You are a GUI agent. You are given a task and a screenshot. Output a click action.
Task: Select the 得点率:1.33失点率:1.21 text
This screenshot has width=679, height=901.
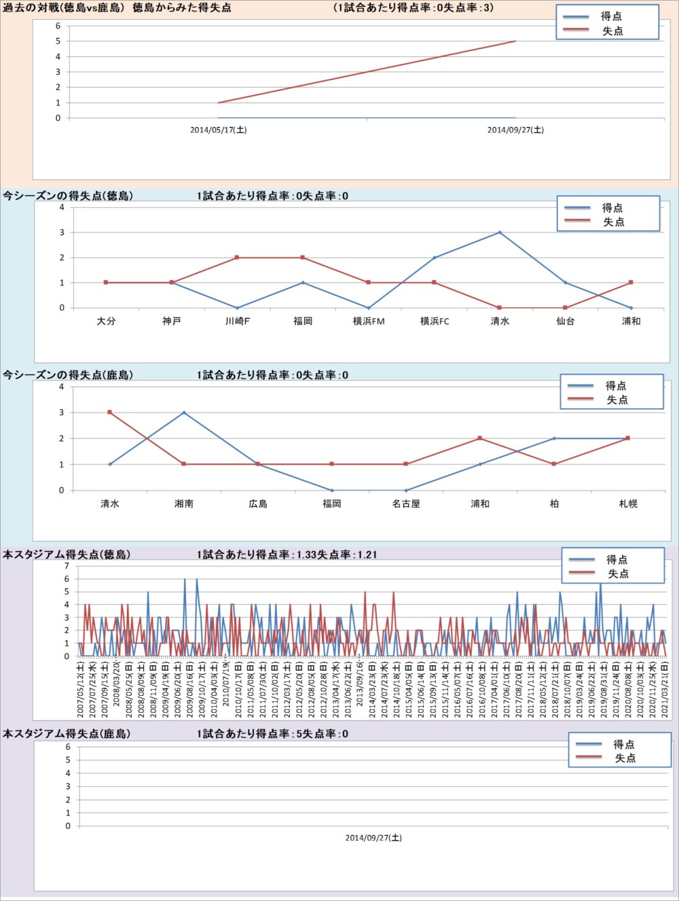287,554
